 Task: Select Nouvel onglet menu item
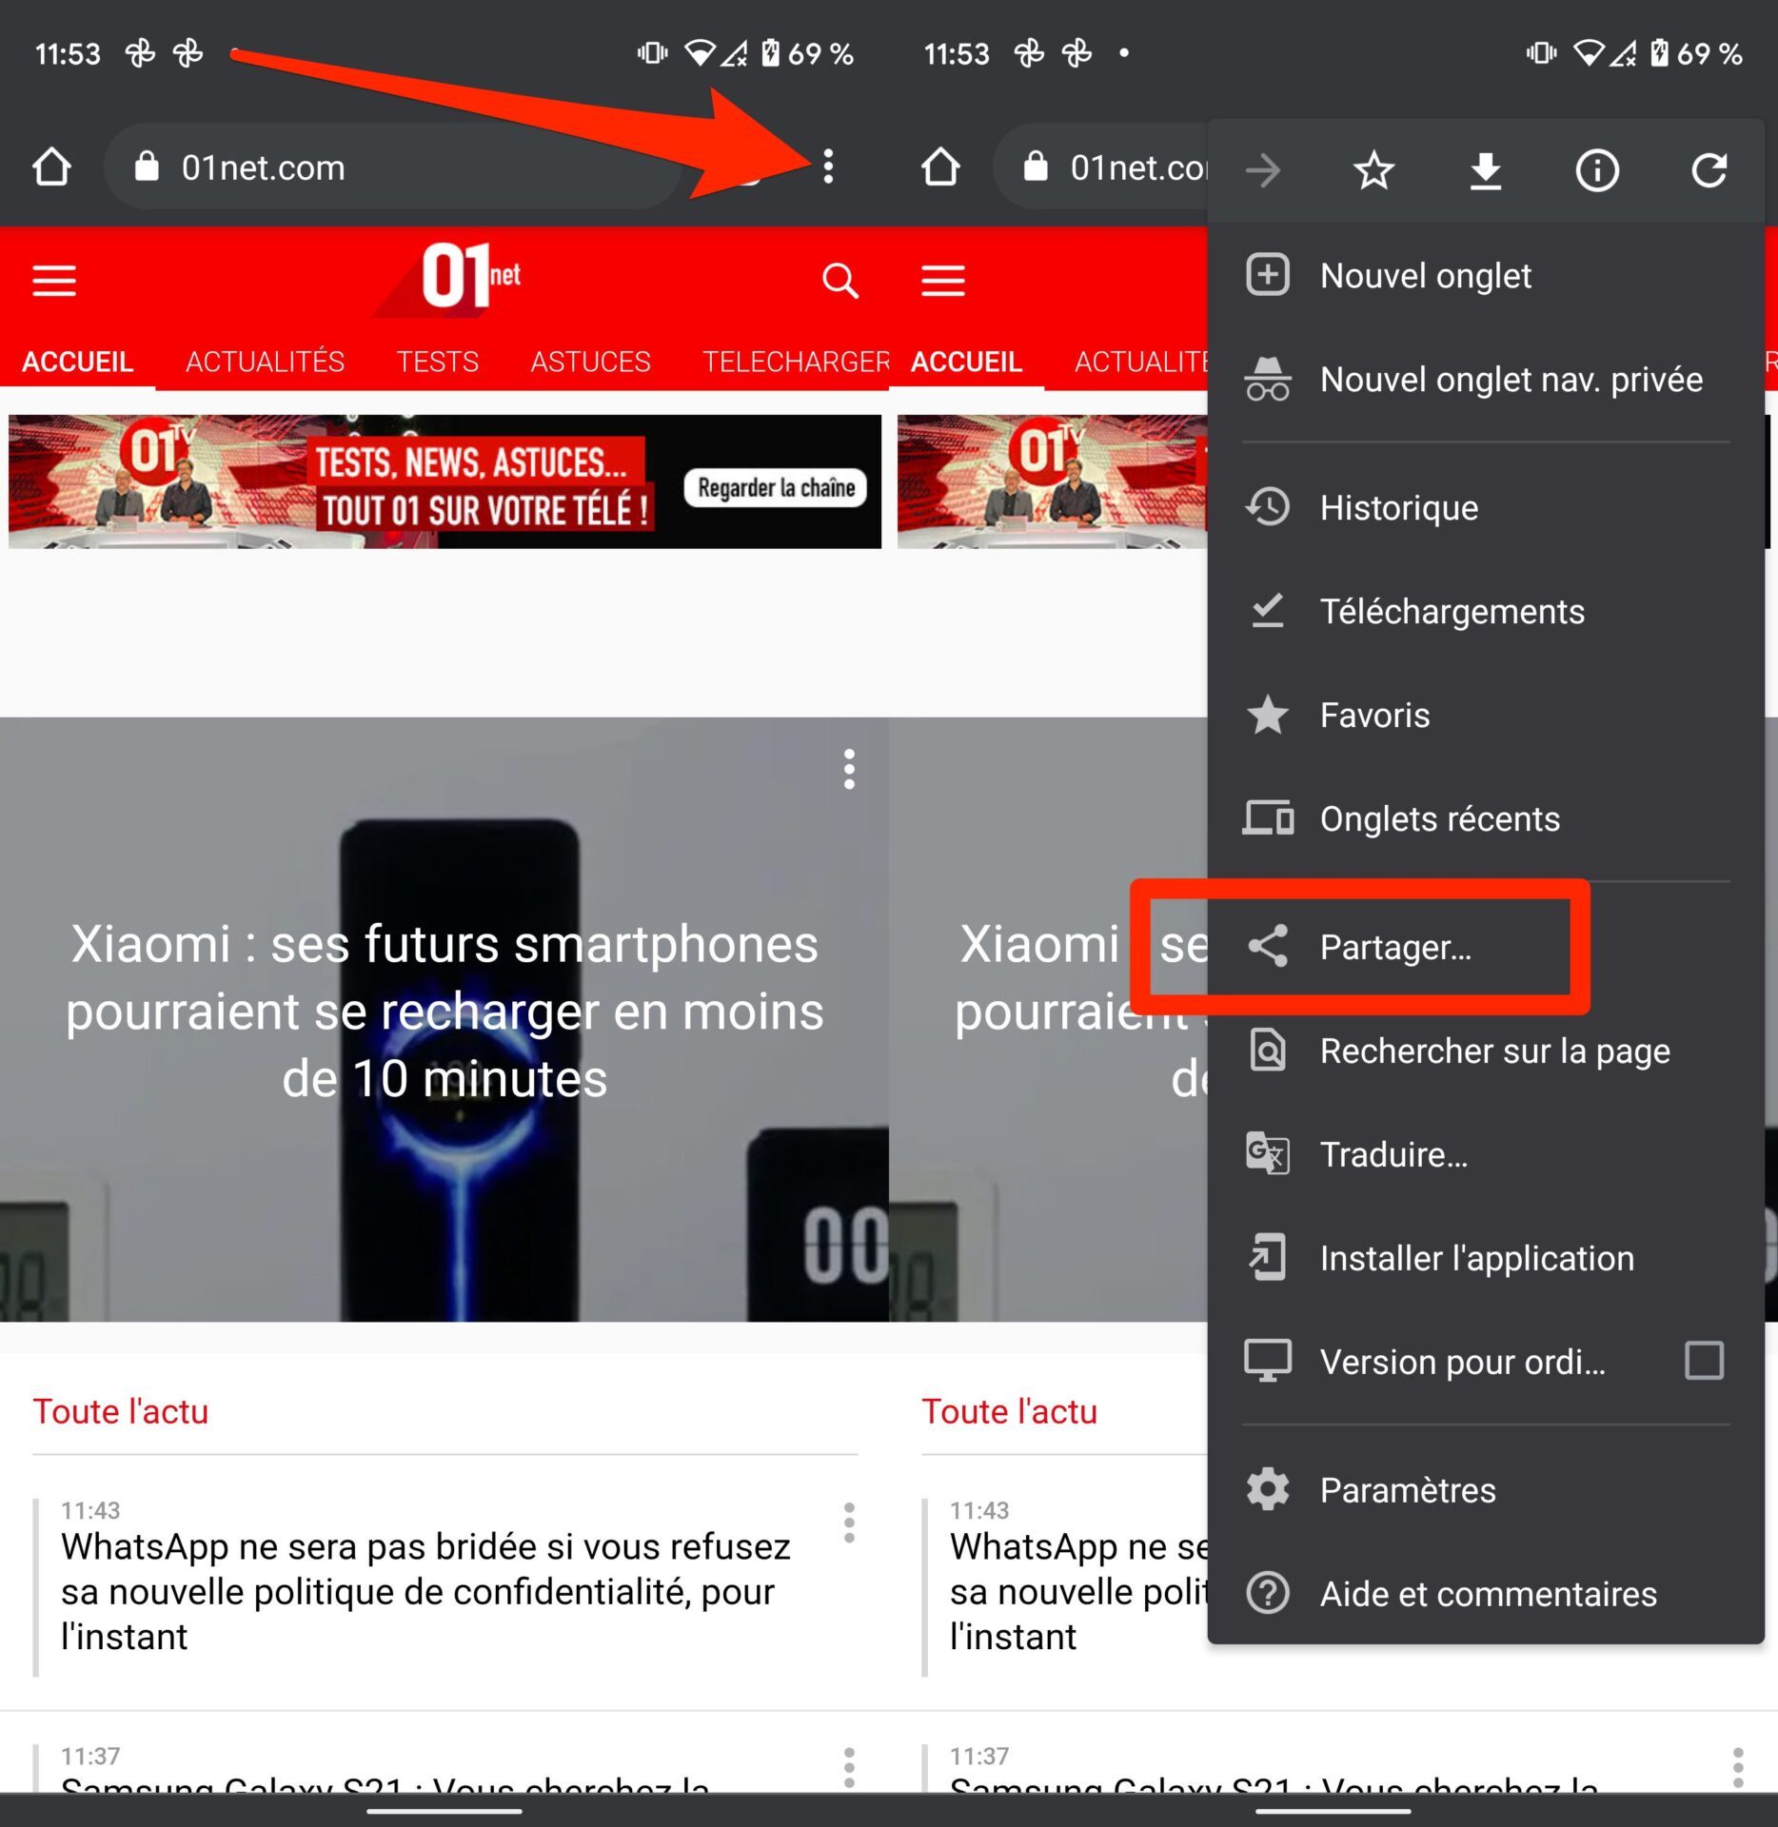(x=1486, y=276)
